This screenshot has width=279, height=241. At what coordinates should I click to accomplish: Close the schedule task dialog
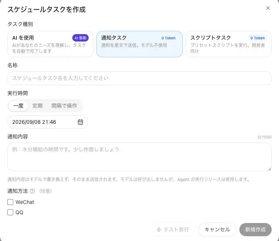click(x=268, y=8)
